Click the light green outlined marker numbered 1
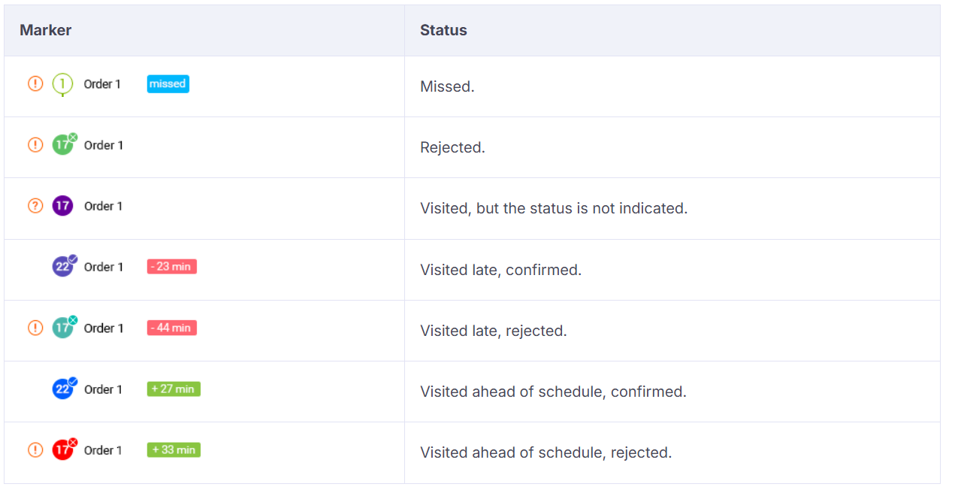 [x=62, y=84]
